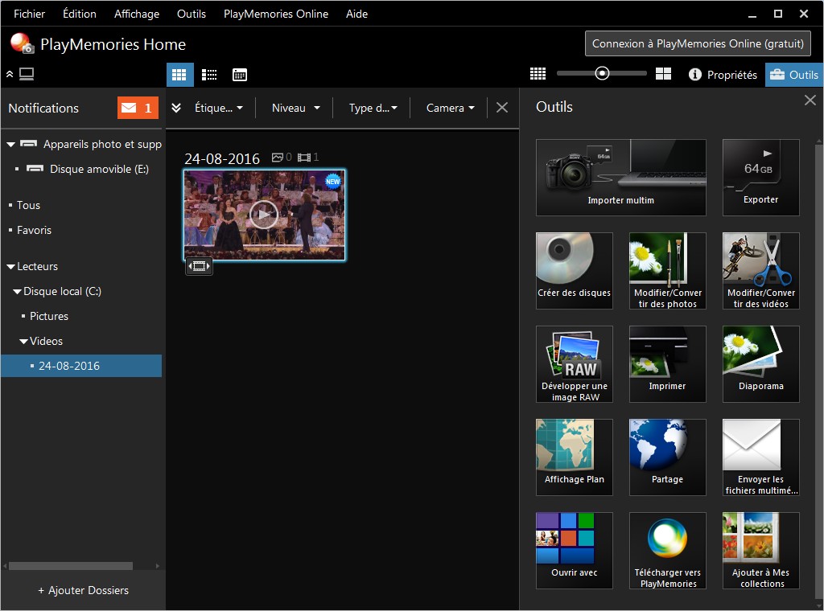This screenshot has width=824, height=611.
Task: Collapse the Videos folder node
Action: (23, 341)
